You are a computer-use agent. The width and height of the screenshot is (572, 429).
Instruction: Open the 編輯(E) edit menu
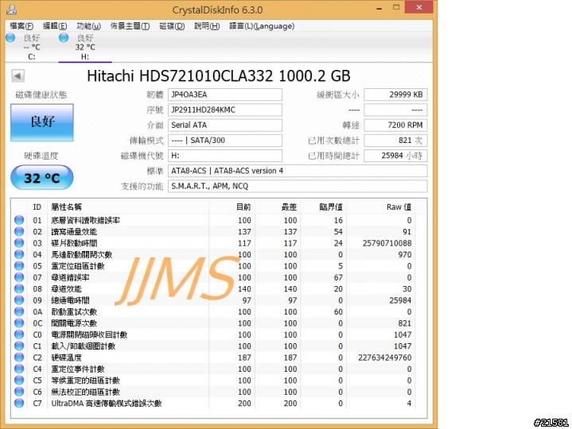click(55, 26)
